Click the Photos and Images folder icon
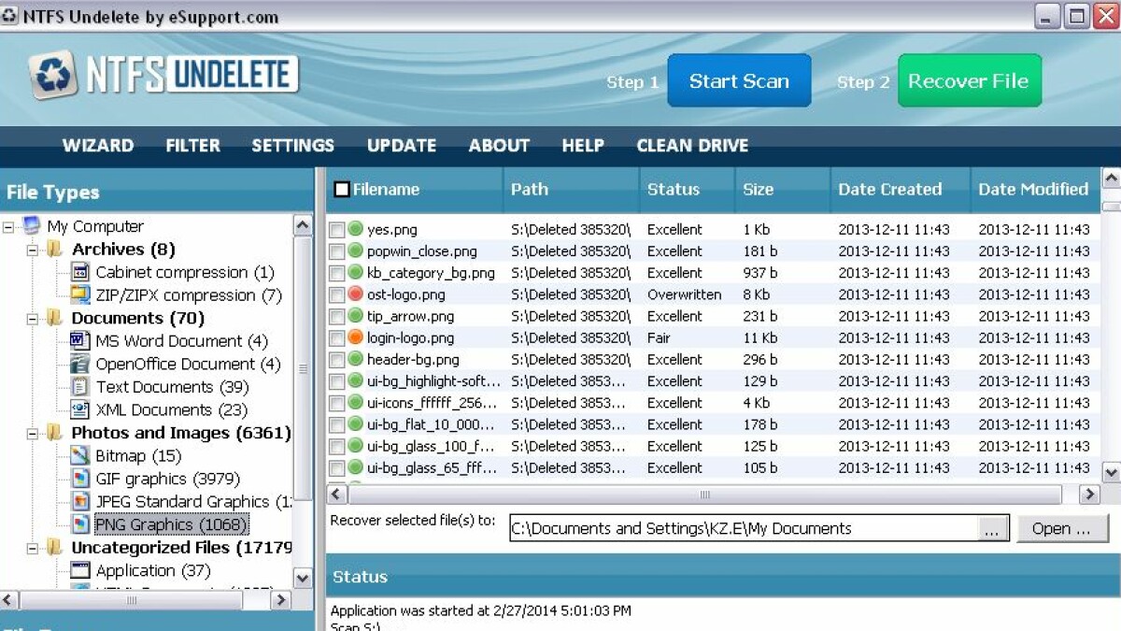 [x=56, y=433]
